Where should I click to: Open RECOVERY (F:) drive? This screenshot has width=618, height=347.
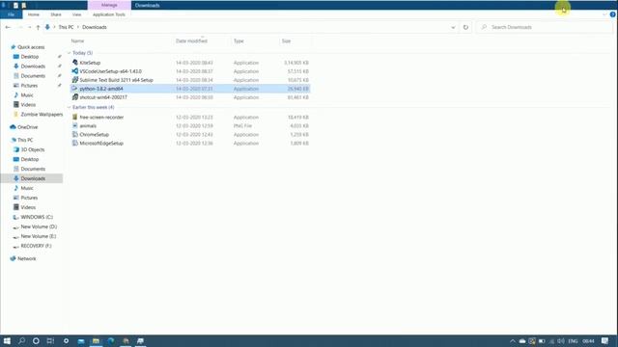pyautogui.click(x=36, y=246)
